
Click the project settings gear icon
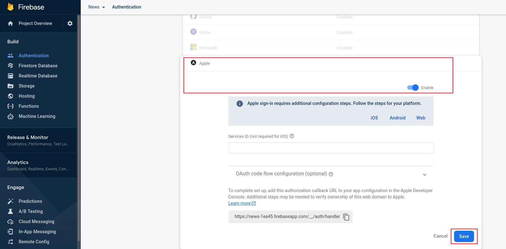[70, 23]
